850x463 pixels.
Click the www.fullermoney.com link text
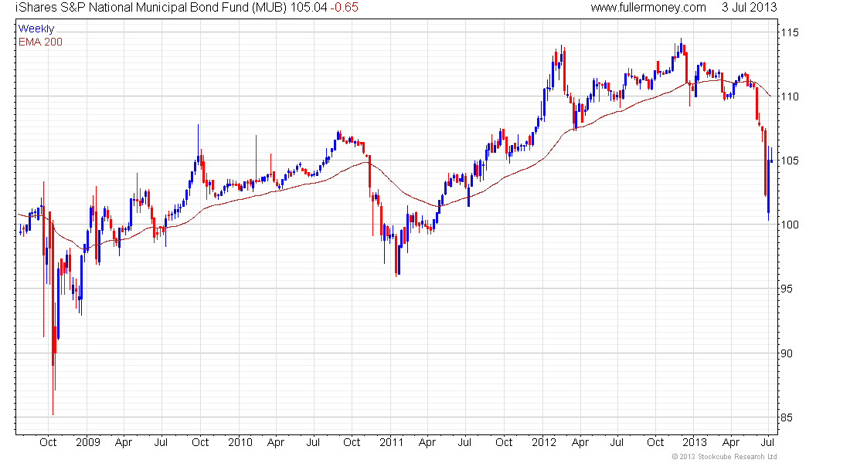point(648,8)
